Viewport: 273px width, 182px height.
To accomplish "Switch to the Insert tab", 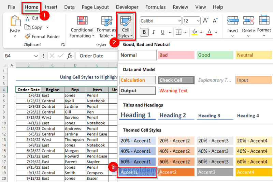I will click(x=51, y=7).
